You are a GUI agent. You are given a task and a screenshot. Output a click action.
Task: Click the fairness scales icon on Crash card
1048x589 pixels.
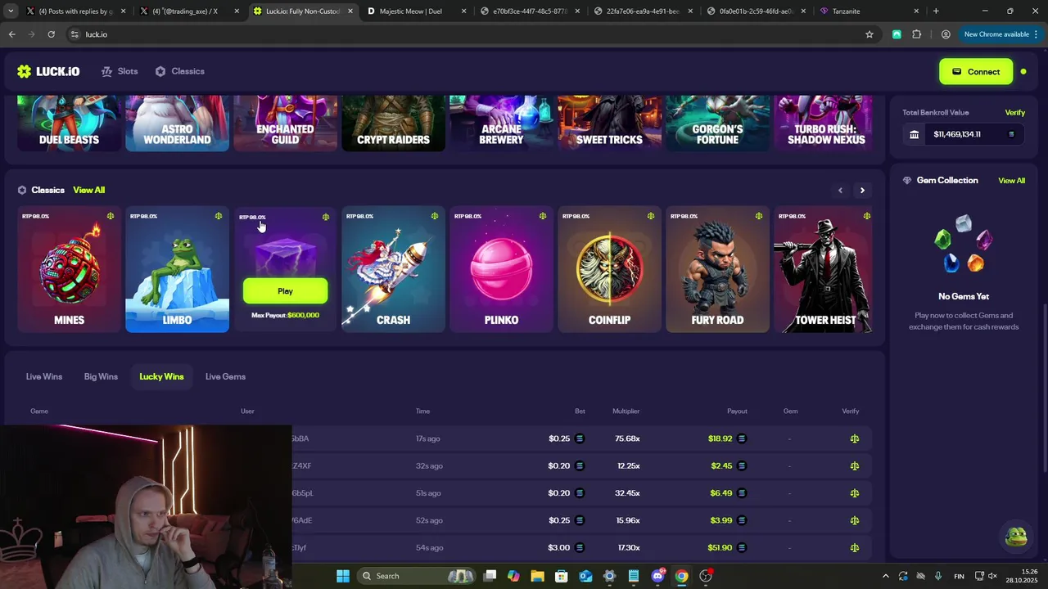tap(435, 216)
